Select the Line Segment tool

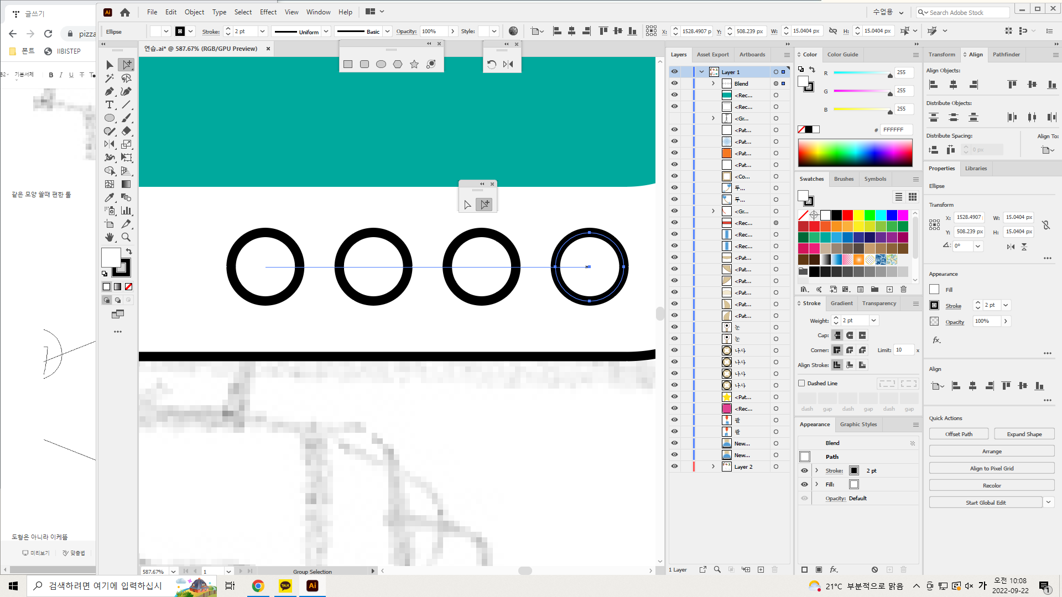(x=126, y=104)
